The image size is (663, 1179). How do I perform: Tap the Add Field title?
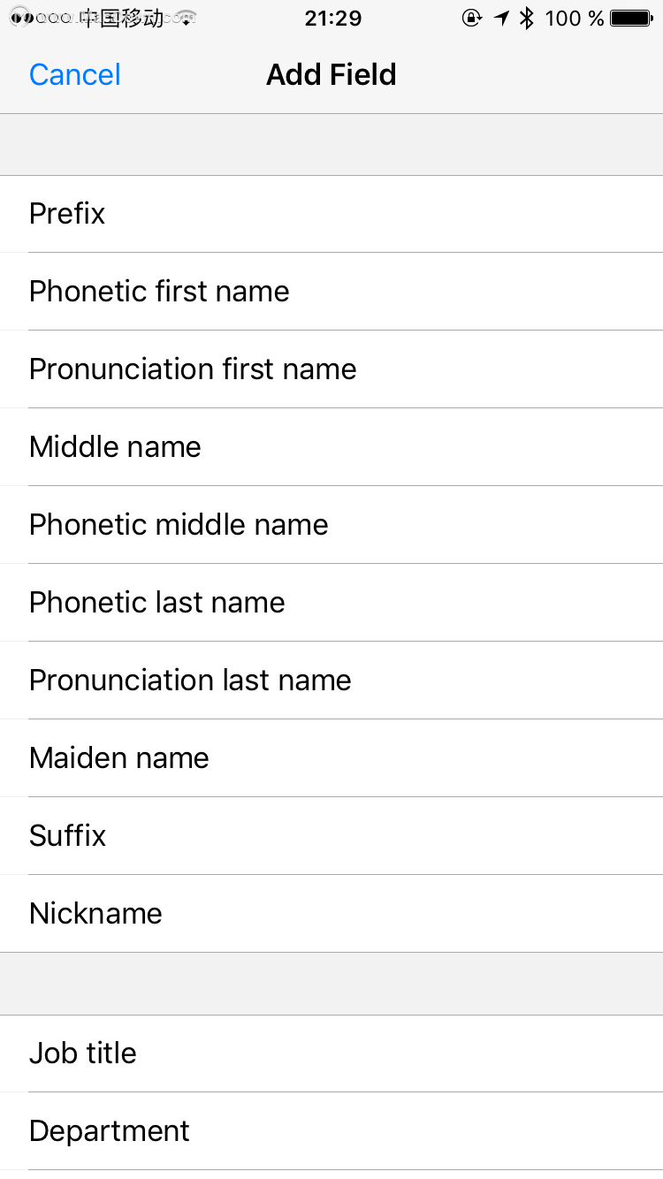[x=331, y=74]
